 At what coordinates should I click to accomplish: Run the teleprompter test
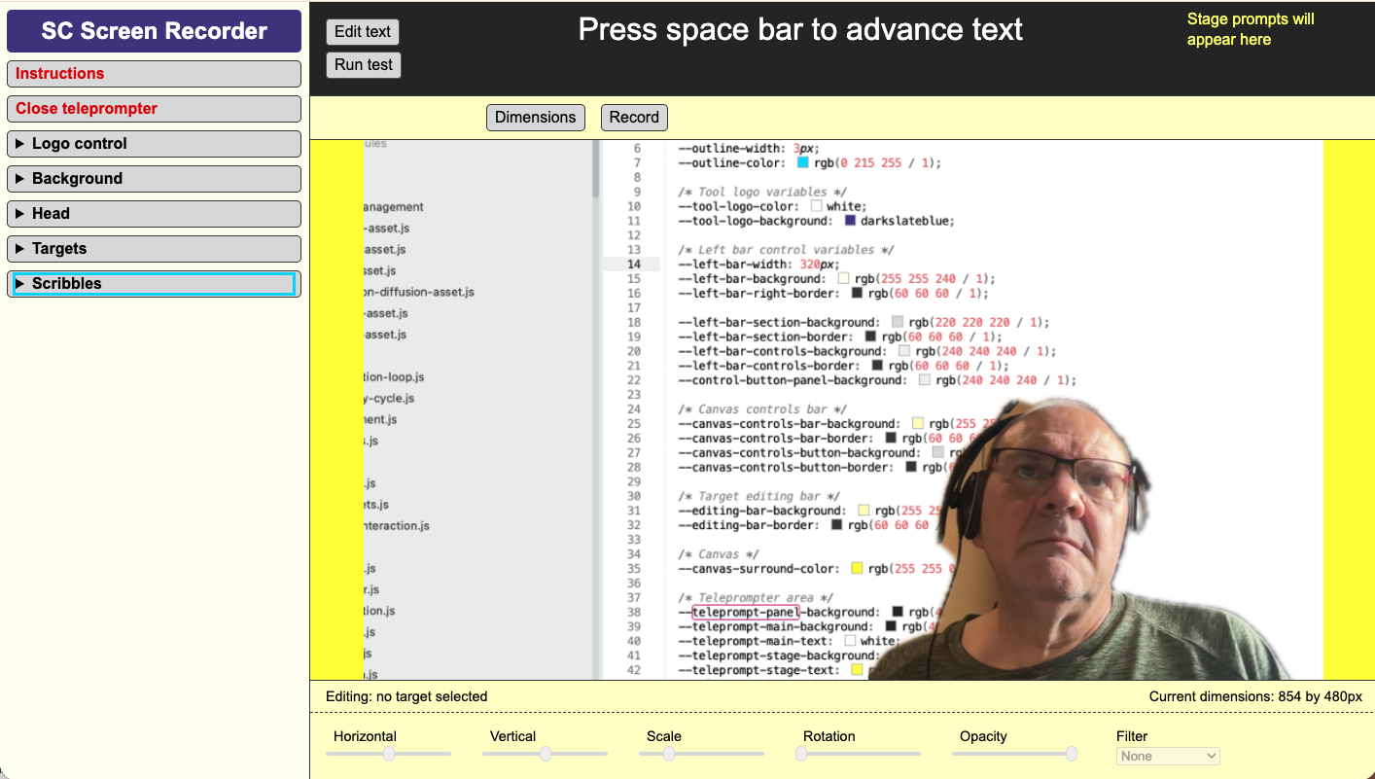pos(363,64)
